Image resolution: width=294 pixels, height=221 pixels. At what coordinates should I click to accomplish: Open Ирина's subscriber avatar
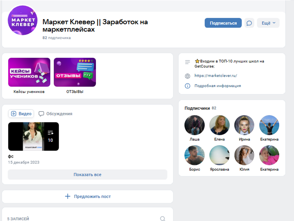click(244, 125)
